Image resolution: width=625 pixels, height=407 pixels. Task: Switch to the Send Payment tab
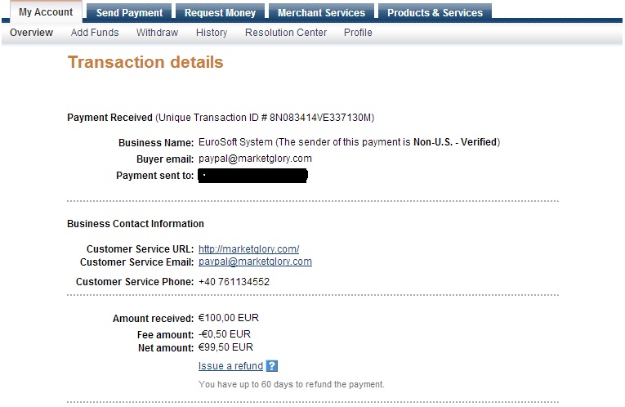[129, 13]
